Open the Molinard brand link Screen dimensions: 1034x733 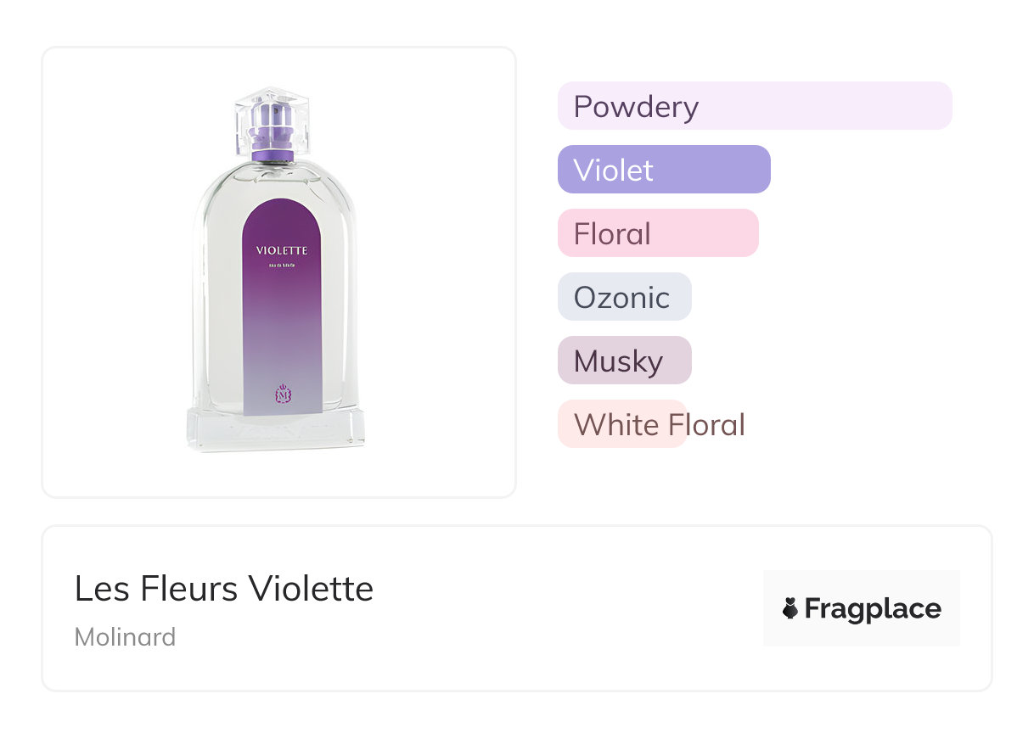(125, 636)
